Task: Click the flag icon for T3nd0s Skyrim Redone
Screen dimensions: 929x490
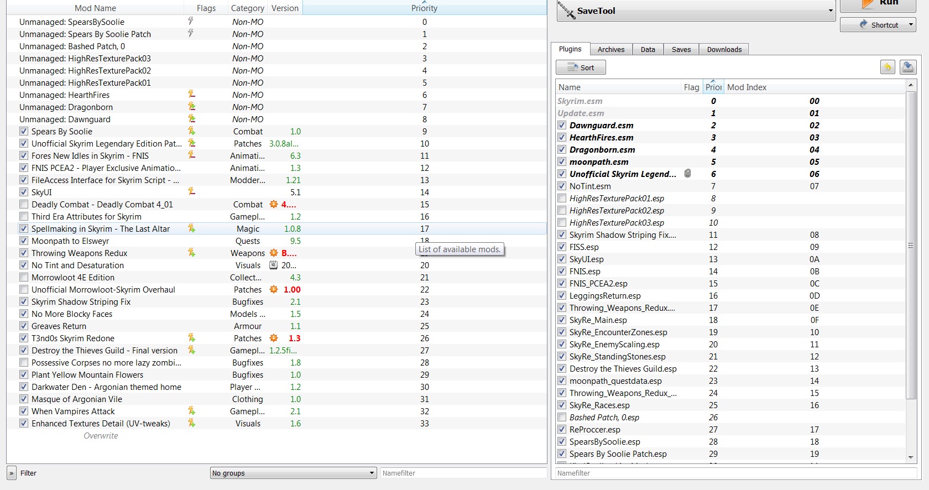Action: tap(191, 338)
